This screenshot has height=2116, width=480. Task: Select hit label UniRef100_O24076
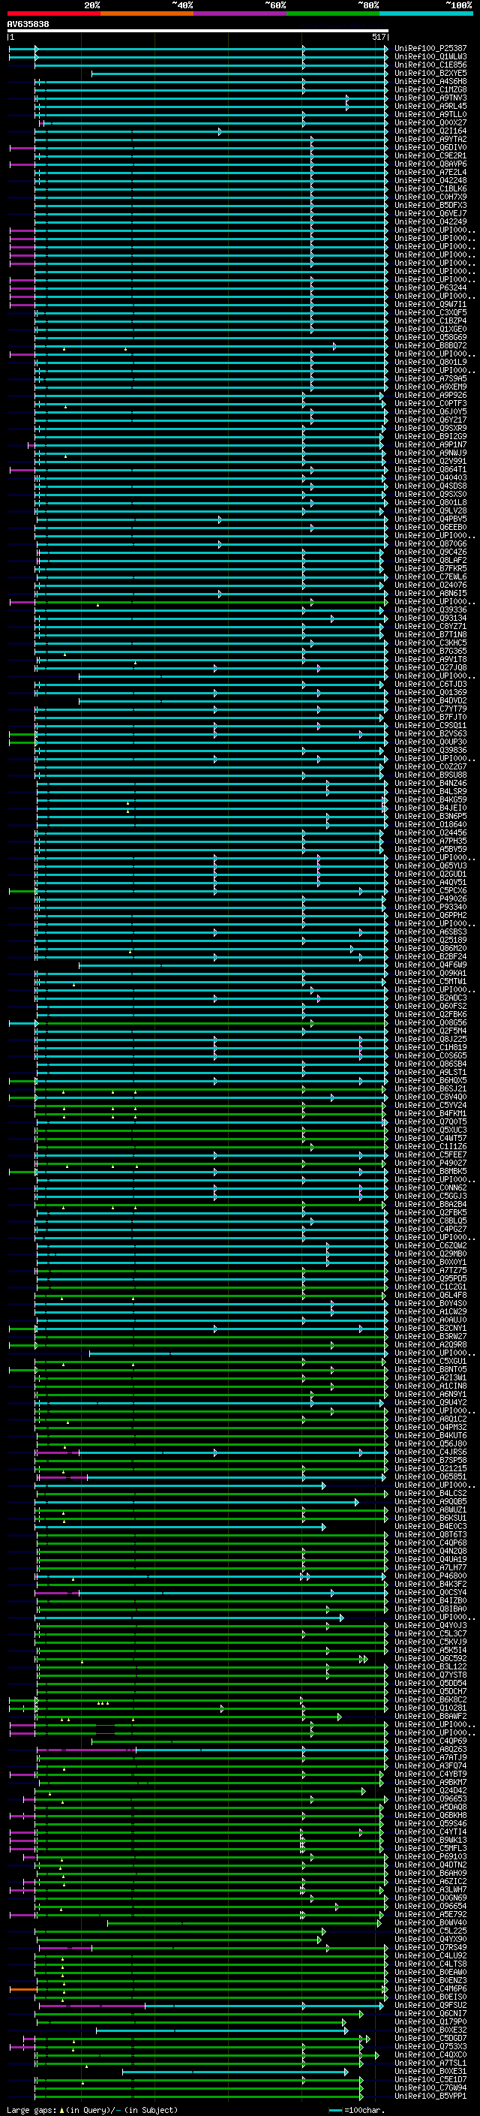click(x=430, y=585)
